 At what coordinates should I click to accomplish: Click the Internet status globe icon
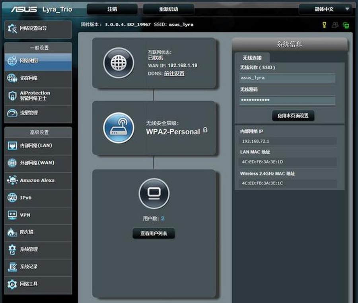(x=119, y=63)
